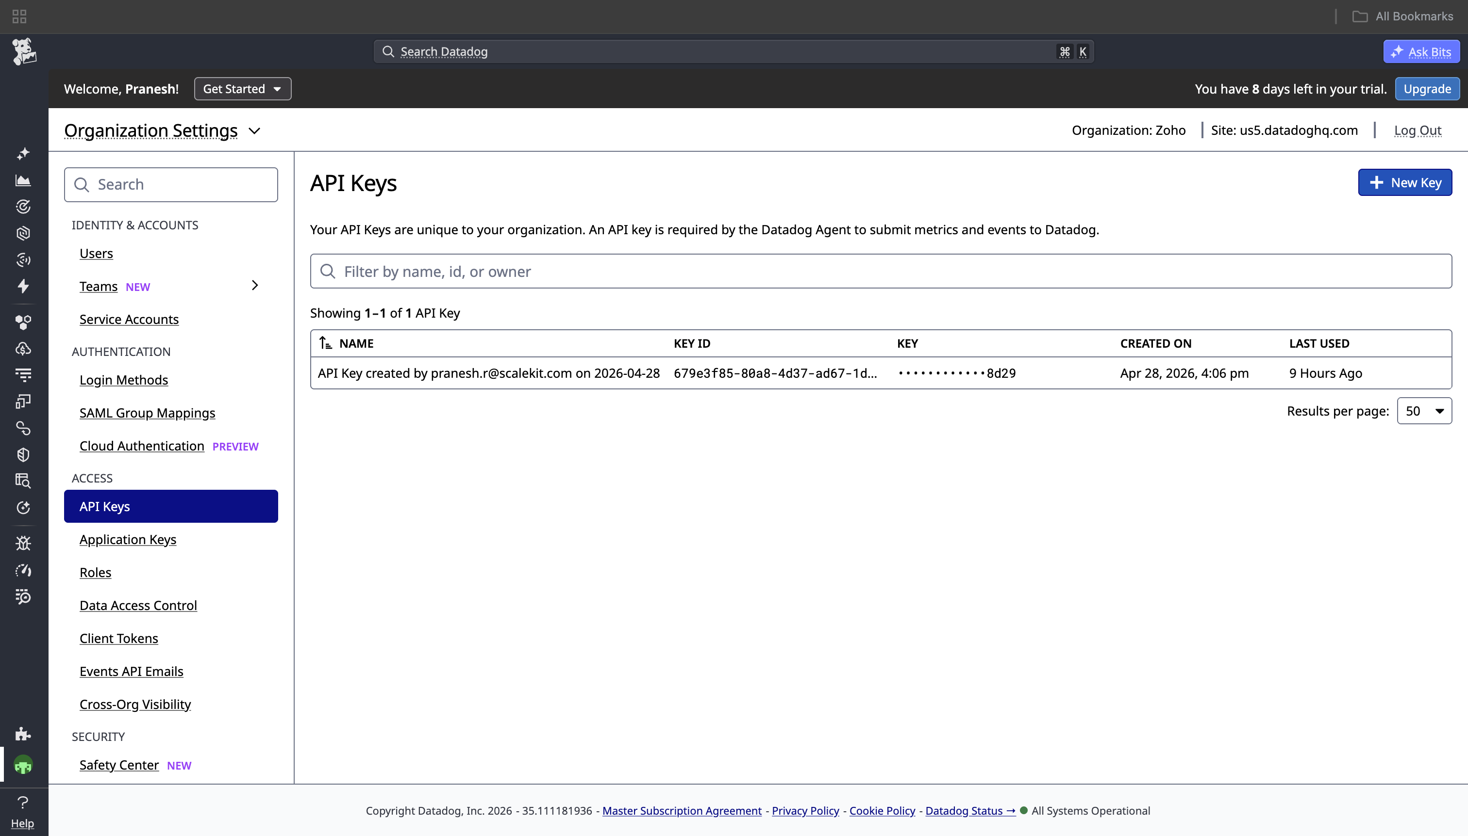Open Cross-Org Visibility page

coord(135,704)
